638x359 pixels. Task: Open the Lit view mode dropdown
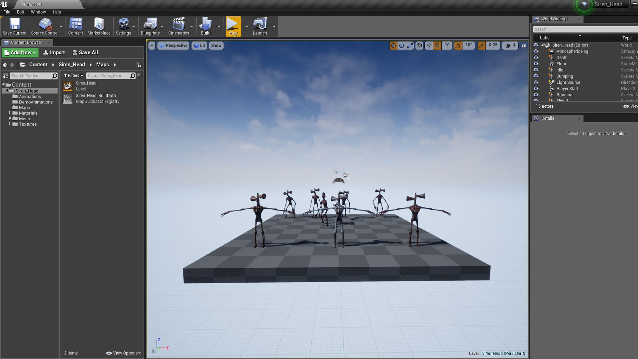[x=199, y=46]
